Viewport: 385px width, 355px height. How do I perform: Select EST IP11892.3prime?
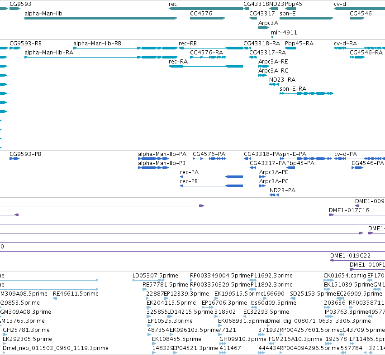click(271, 285)
